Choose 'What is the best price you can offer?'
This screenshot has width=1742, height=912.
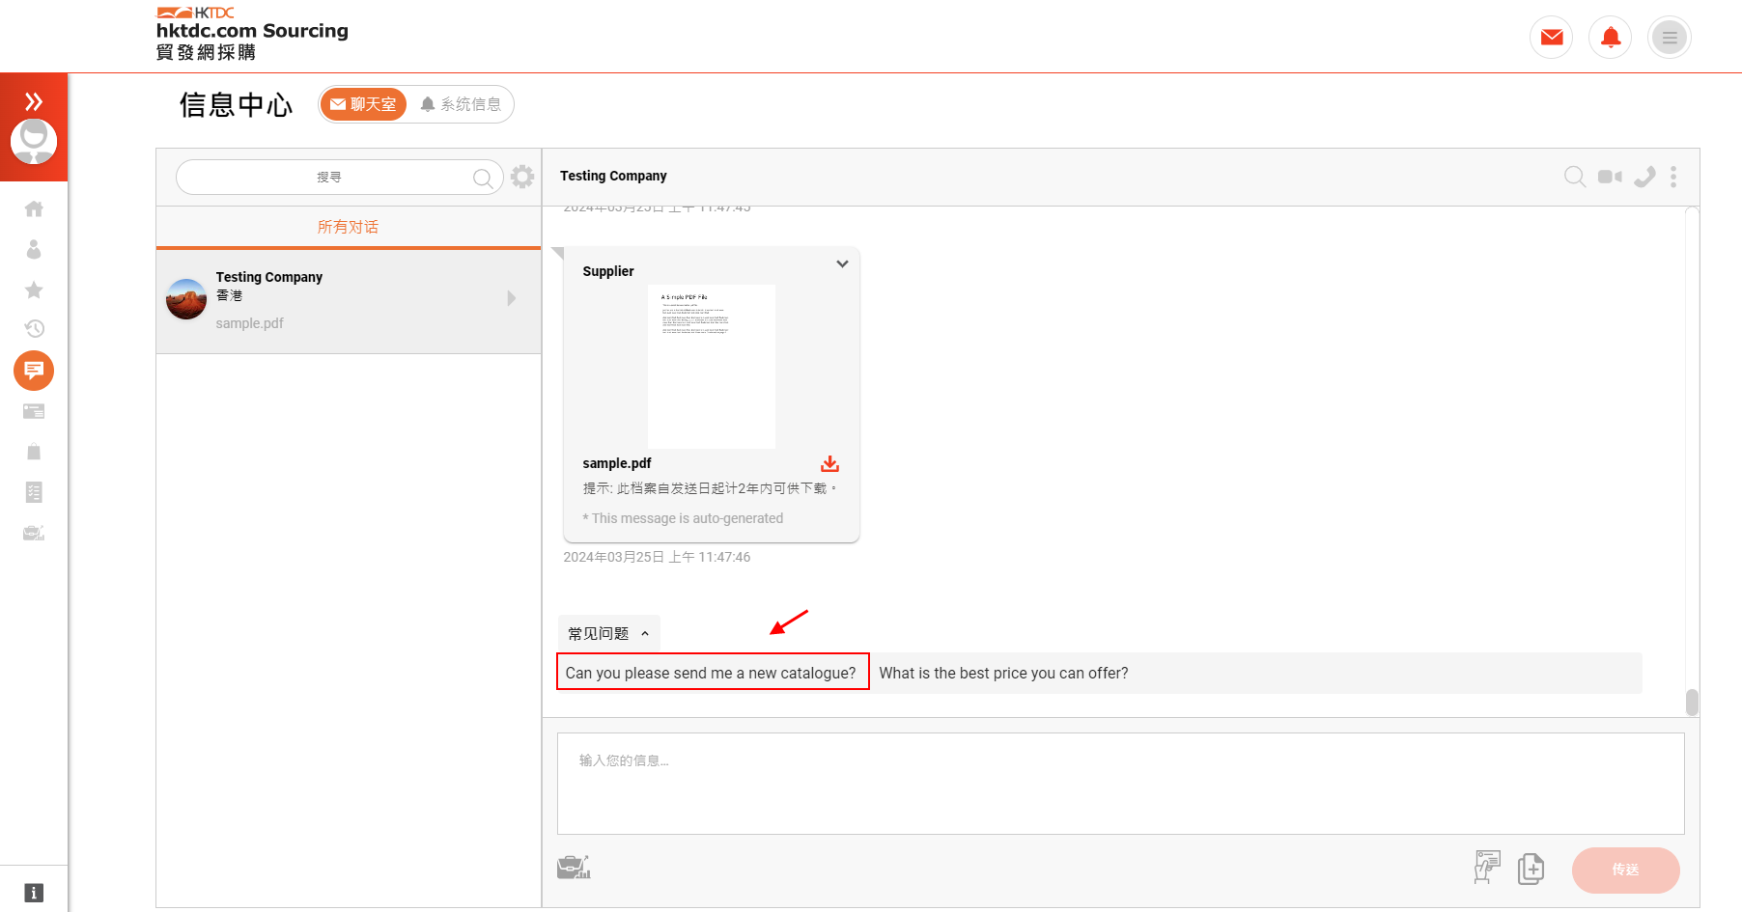(x=1003, y=673)
